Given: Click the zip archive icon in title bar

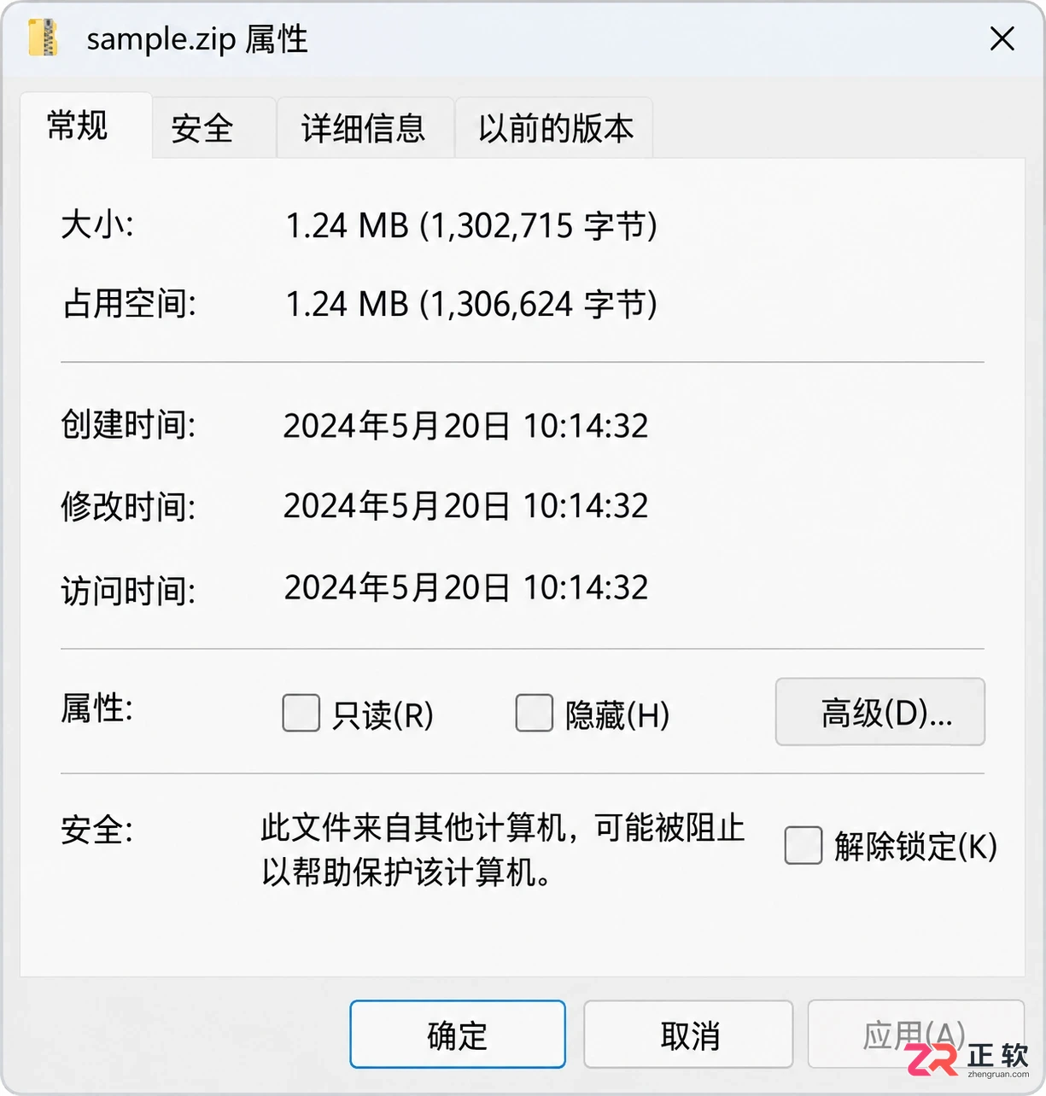Looking at the screenshot, I should [x=43, y=38].
